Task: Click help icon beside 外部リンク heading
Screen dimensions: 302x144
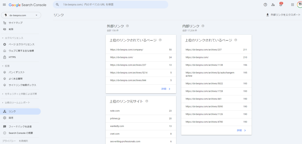Action: point(127,26)
